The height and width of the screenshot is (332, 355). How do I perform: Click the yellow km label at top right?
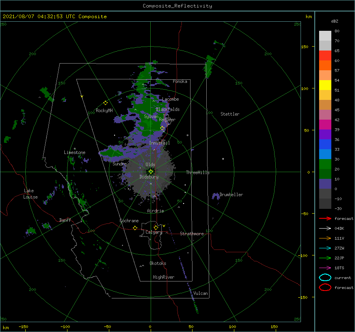(309, 17)
